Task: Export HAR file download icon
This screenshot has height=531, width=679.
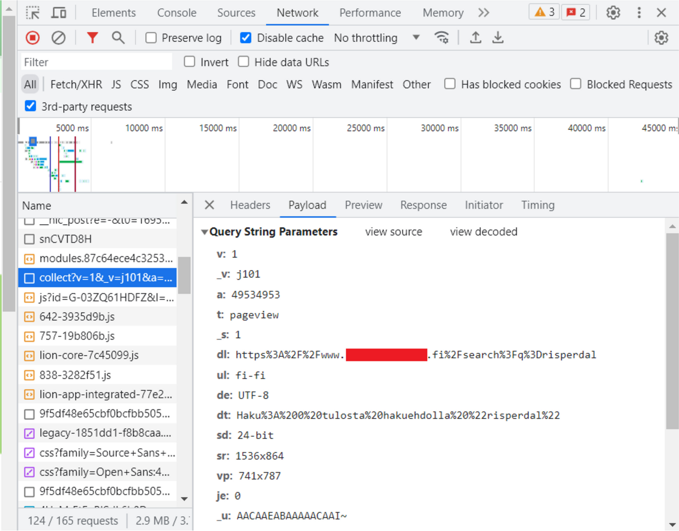Action: [498, 37]
